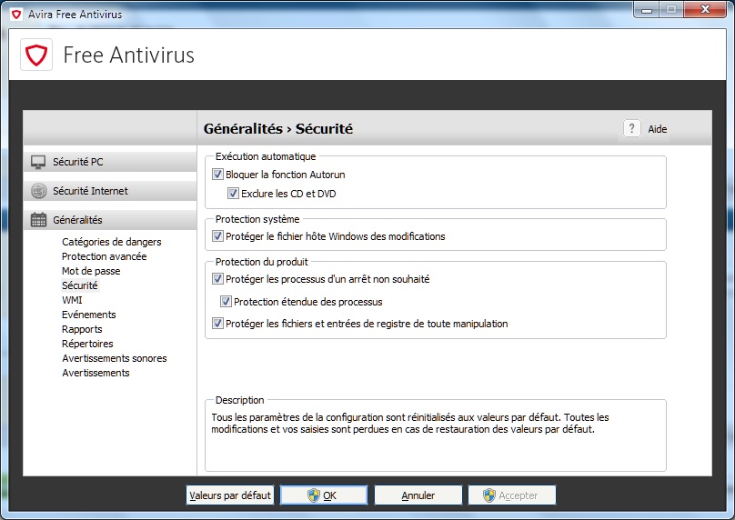Select Sécurité in the sidebar list
The width and height of the screenshot is (735, 520).
80,285
